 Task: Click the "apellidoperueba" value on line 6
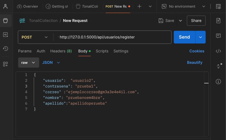tap(87, 103)
